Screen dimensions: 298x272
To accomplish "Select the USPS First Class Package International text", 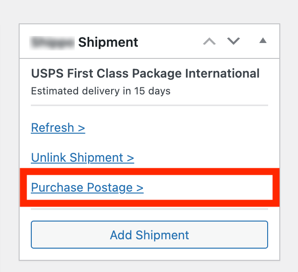I will point(145,74).
